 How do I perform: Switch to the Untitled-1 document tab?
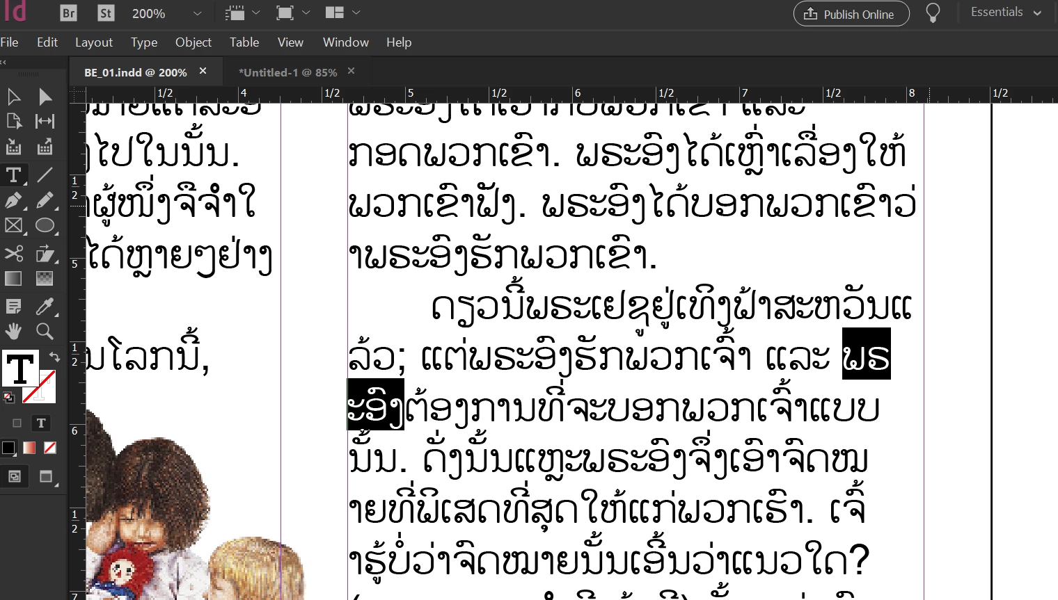[x=287, y=72]
